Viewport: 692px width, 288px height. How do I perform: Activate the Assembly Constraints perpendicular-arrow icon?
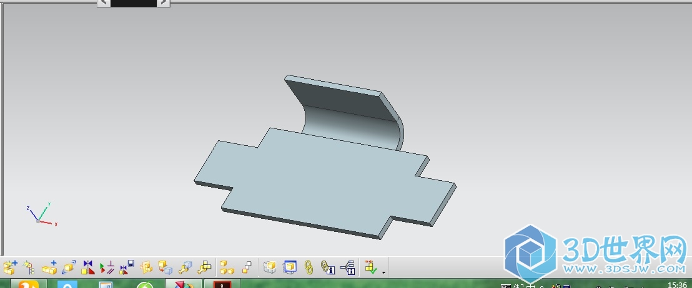point(107,267)
